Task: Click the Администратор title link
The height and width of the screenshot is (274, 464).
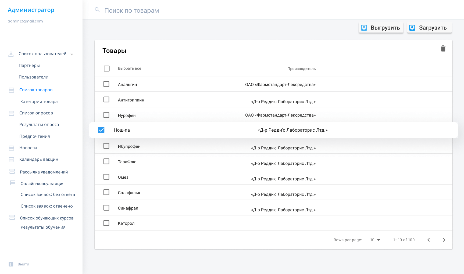Action: [x=31, y=10]
